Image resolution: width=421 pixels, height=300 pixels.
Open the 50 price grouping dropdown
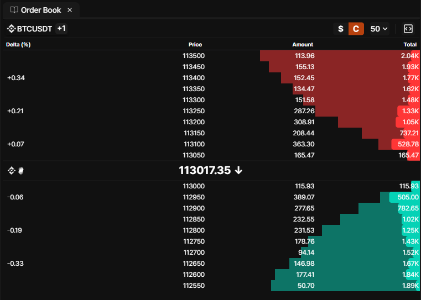click(x=379, y=29)
